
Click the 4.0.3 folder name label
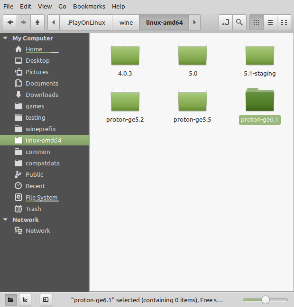(x=125, y=74)
